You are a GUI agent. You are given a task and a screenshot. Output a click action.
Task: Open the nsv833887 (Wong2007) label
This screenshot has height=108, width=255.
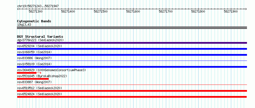[34, 82]
